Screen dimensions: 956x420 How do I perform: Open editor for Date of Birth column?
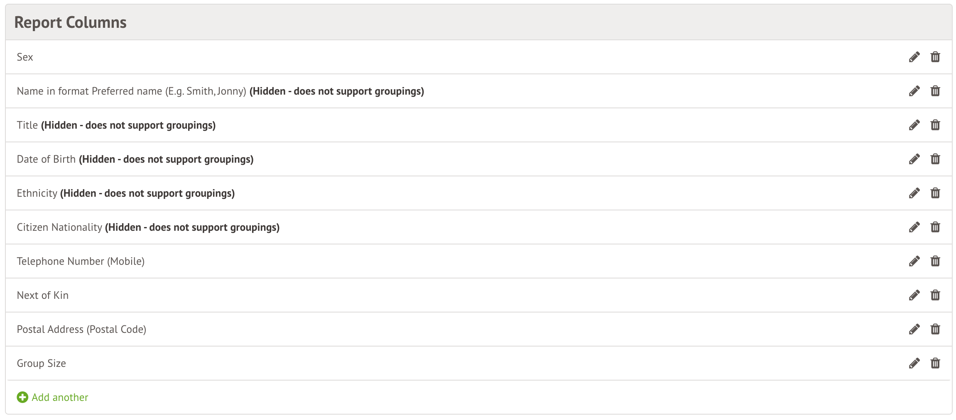(914, 159)
